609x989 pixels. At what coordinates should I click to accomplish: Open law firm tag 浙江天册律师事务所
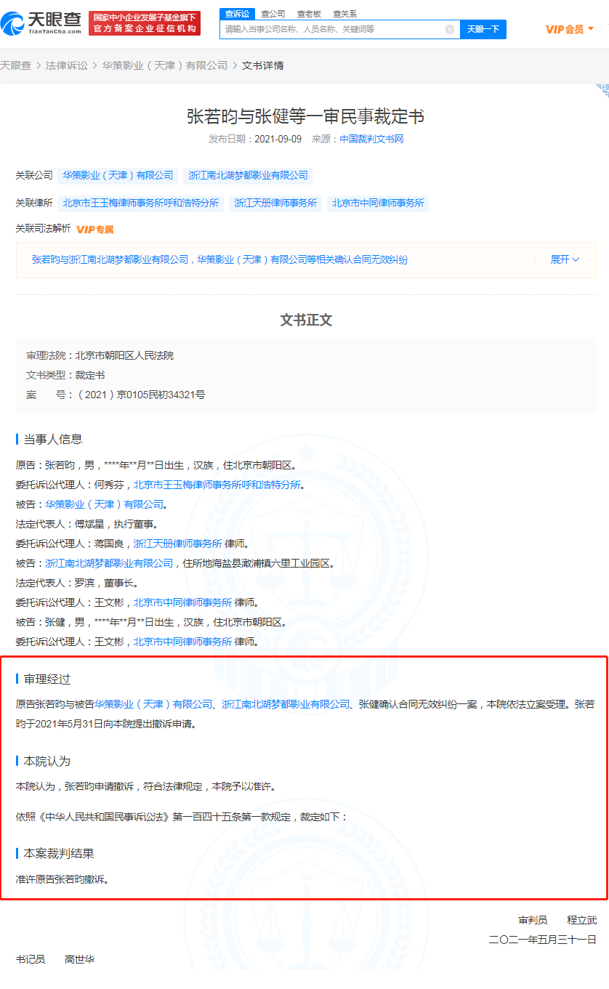pos(275,203)
